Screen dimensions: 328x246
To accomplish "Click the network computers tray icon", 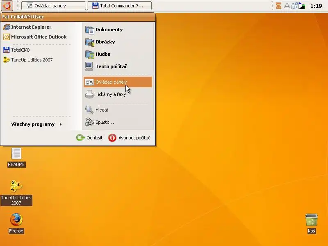I will [x=294, y=6].
